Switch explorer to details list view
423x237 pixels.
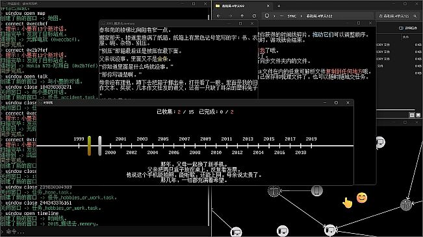(412, 115)
